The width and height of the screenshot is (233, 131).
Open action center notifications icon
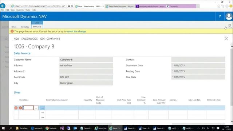(x=218, y=128)
